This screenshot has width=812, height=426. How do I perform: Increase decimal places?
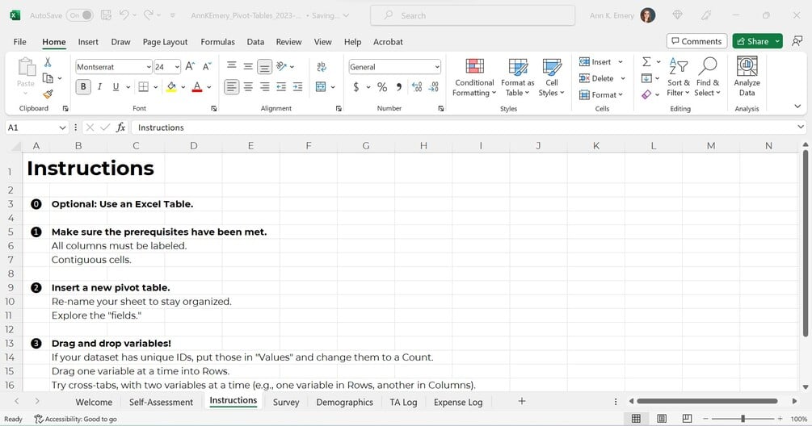click(417, 87)
